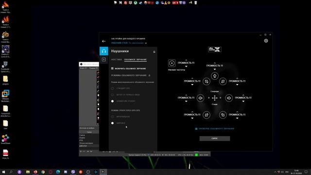Switch to the Акустика tab
Screen dimensions: 311x175
[x=117, y=59]
